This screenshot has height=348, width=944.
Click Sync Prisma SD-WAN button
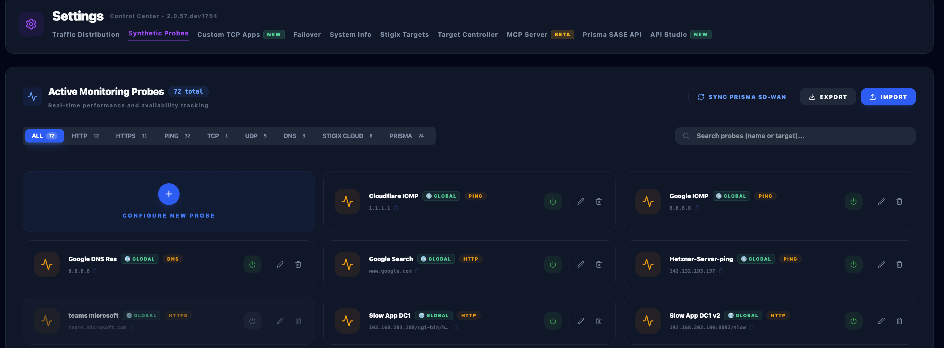741,97
